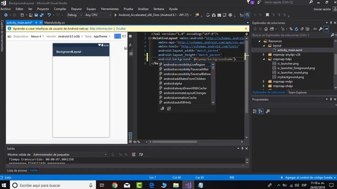
Task: Open the AppTheme theme dropdown
Action: (x=102, y=36)
